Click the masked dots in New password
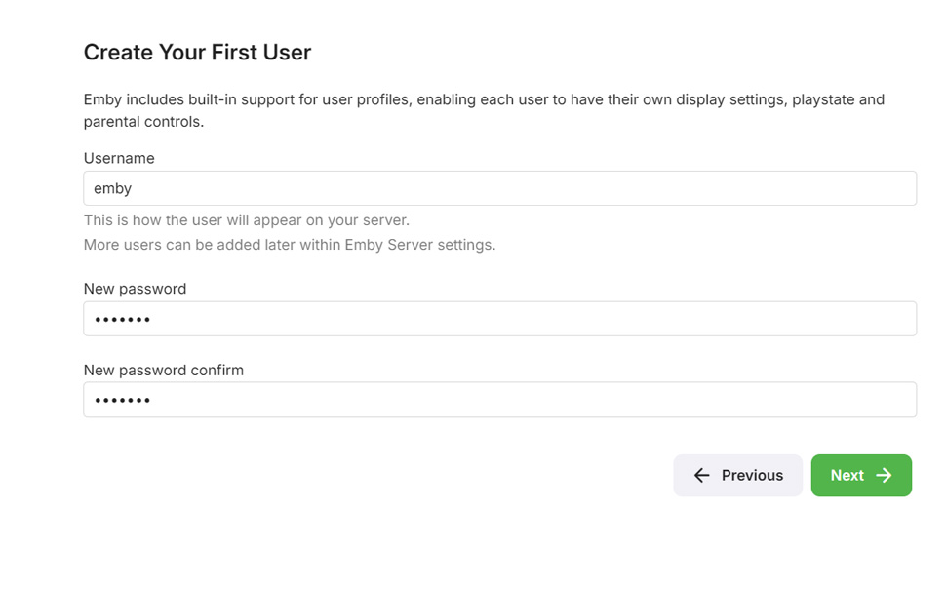Screen dimensions: 946x589 coord(122,319)
